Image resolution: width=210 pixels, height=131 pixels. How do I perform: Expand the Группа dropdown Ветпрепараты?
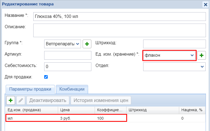coord(62,44)
